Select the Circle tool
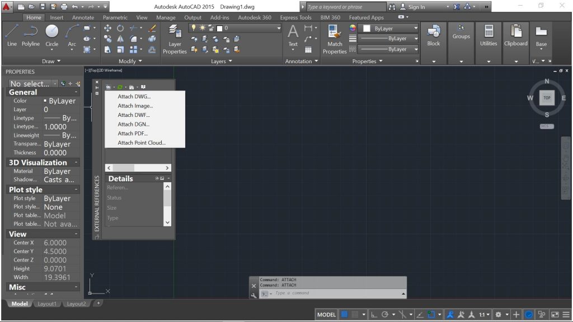 (51, 35)
